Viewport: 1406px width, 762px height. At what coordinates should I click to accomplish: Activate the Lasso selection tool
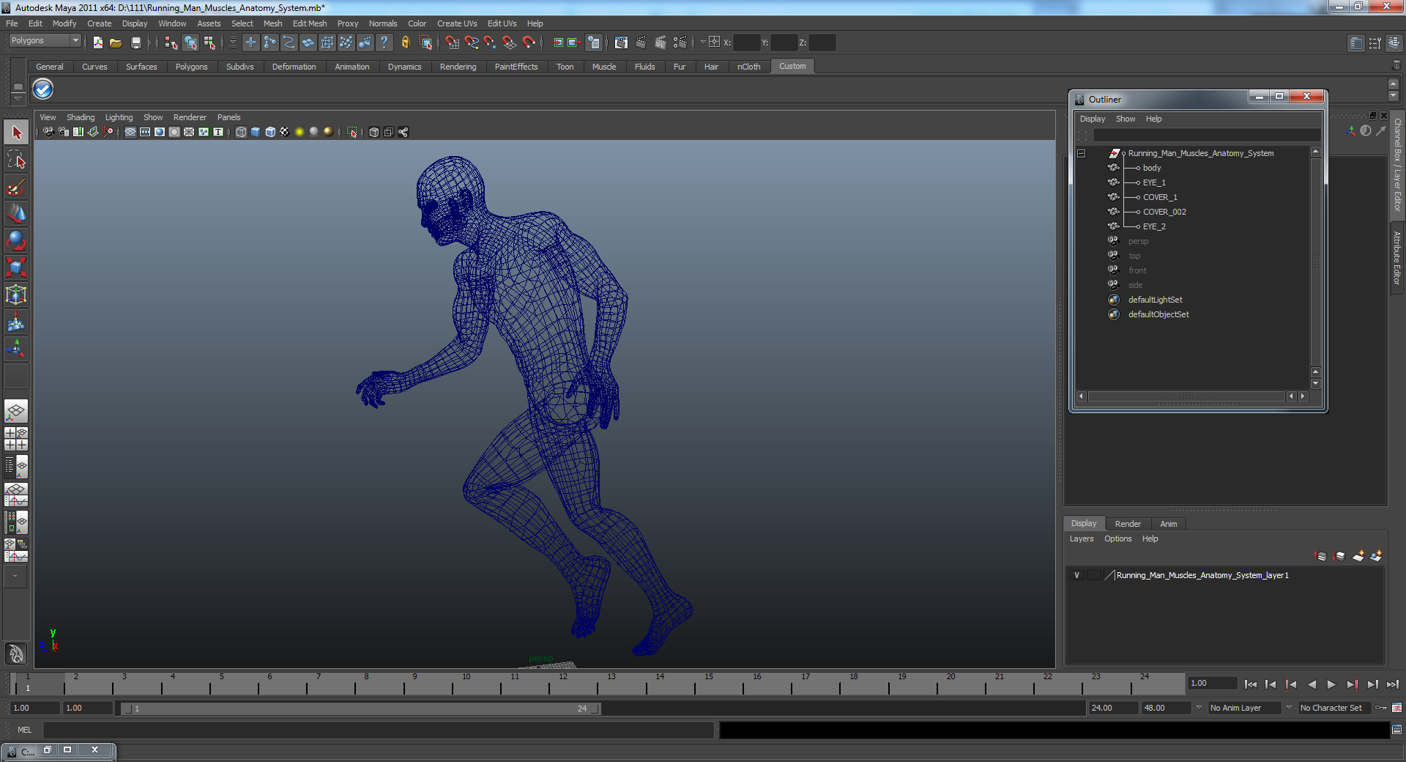tap(16, 160)
